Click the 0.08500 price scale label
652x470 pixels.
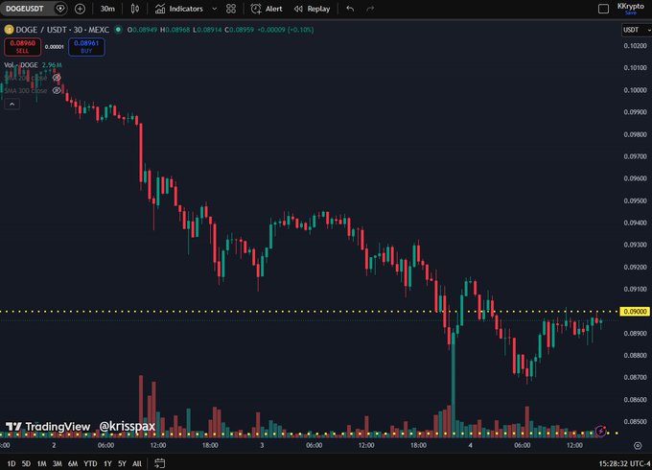tap(635, 421)
